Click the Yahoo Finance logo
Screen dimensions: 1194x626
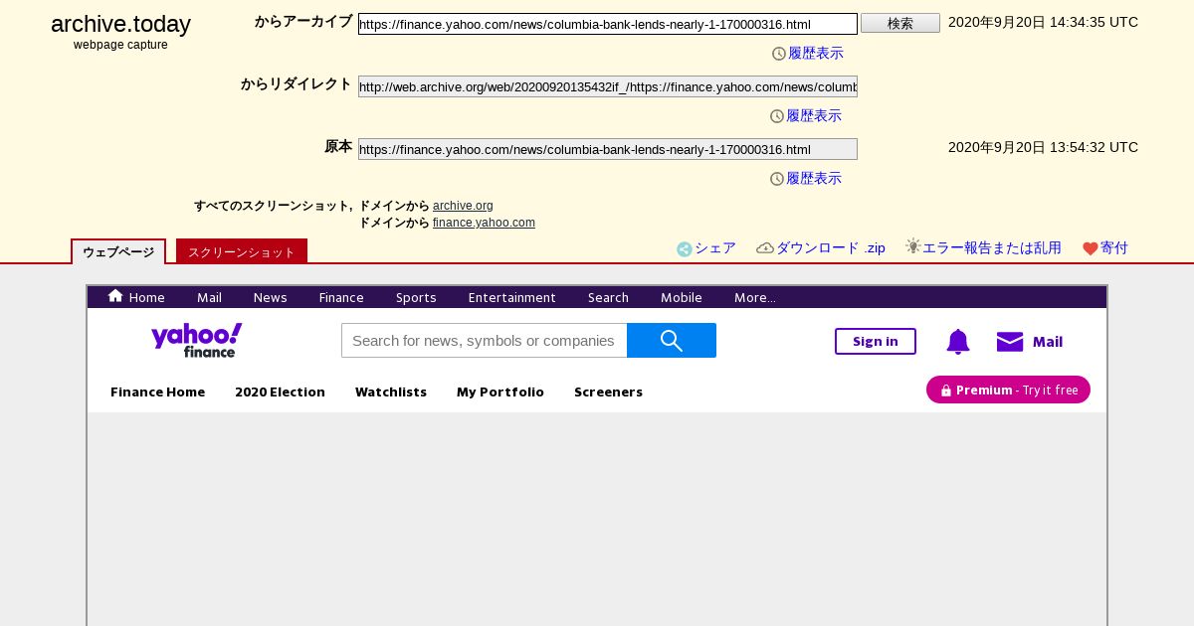(x=196, y=340)
